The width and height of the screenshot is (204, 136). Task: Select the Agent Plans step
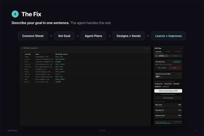(93, 36)
